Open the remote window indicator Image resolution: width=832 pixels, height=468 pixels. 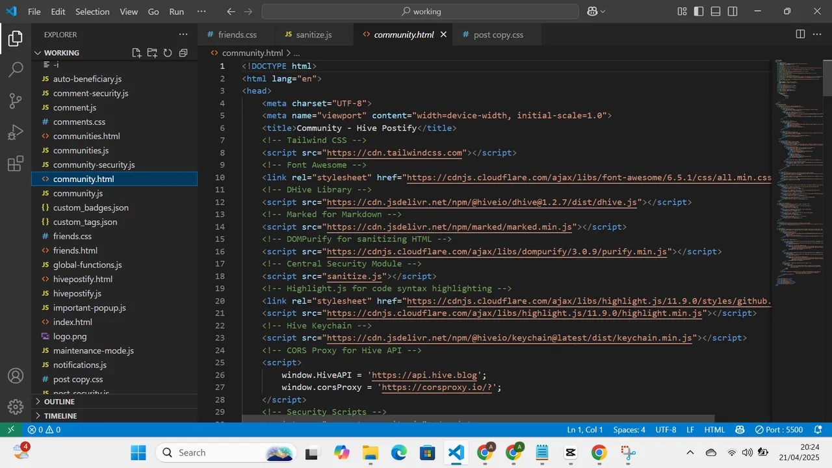10,430
